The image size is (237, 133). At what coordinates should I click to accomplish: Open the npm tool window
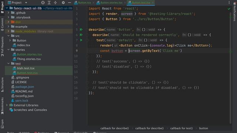coord(2,124)
